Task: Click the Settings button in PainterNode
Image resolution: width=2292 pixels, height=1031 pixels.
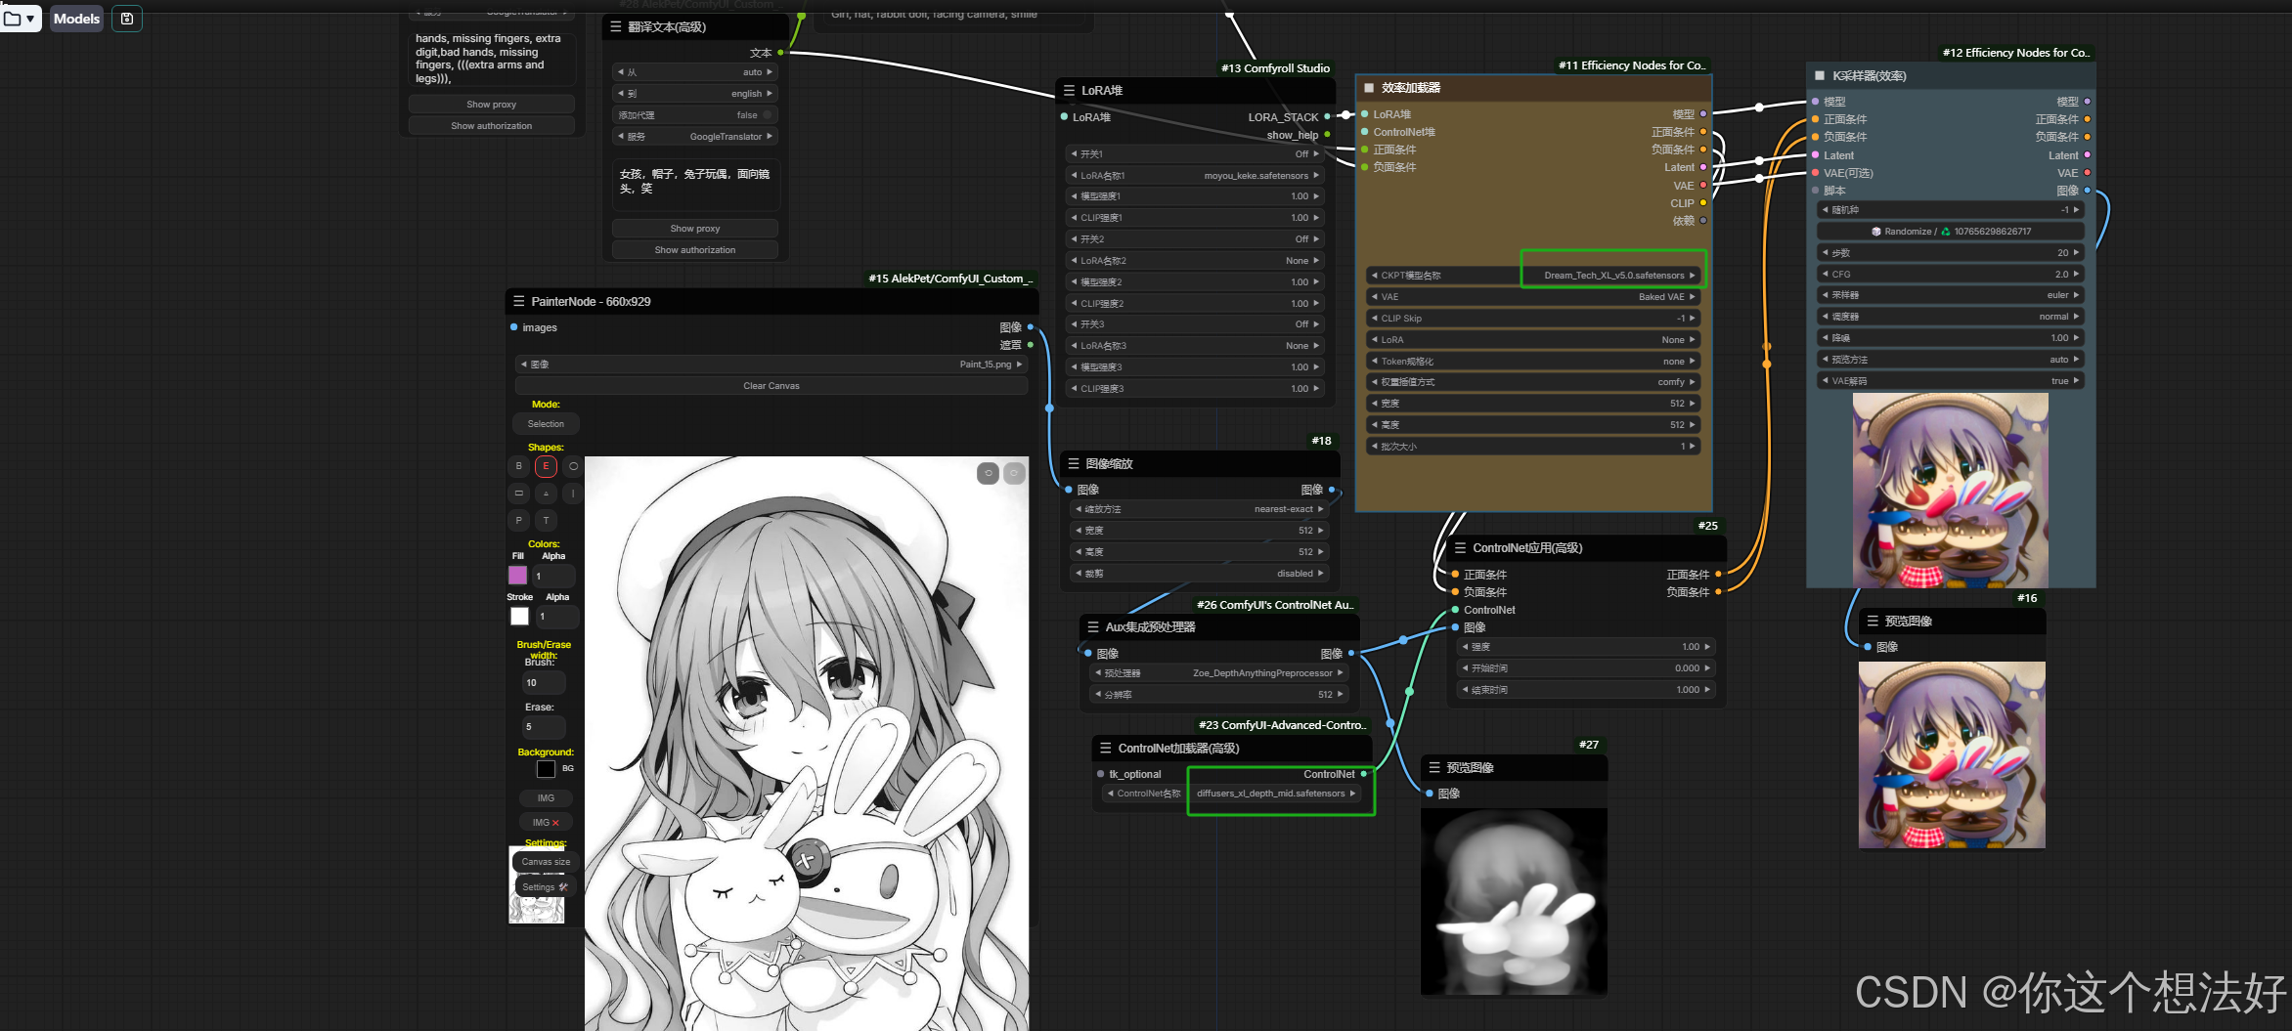Action: [545, 887]
